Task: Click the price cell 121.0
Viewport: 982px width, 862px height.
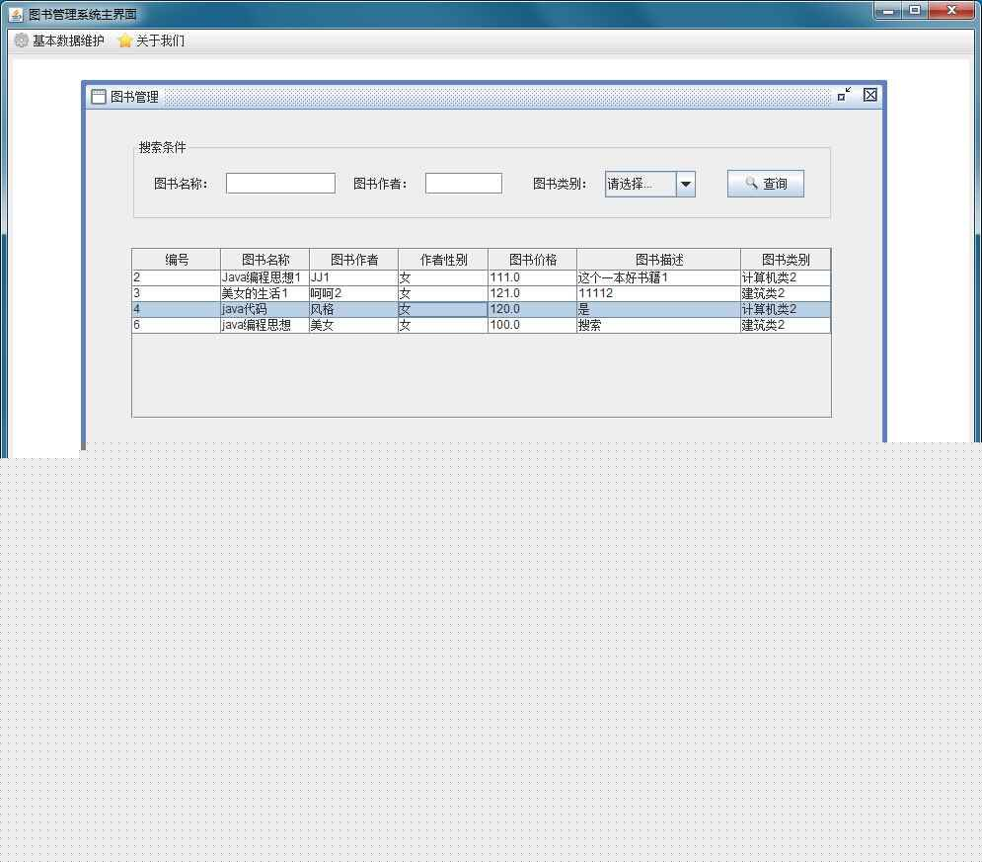Action: pos(532,293)
